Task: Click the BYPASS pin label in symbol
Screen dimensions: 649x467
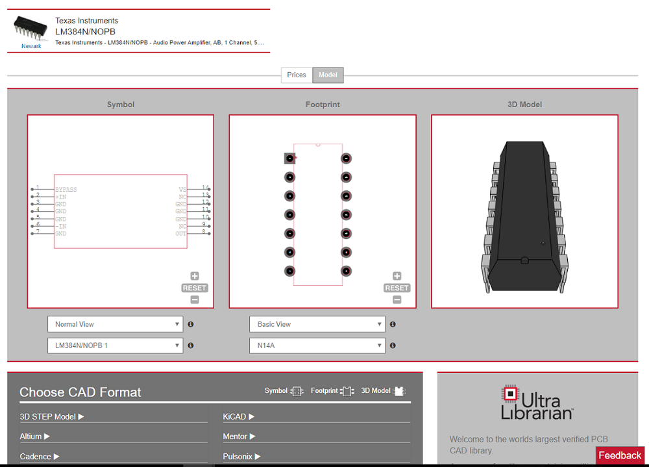Action: coord(66,190)
